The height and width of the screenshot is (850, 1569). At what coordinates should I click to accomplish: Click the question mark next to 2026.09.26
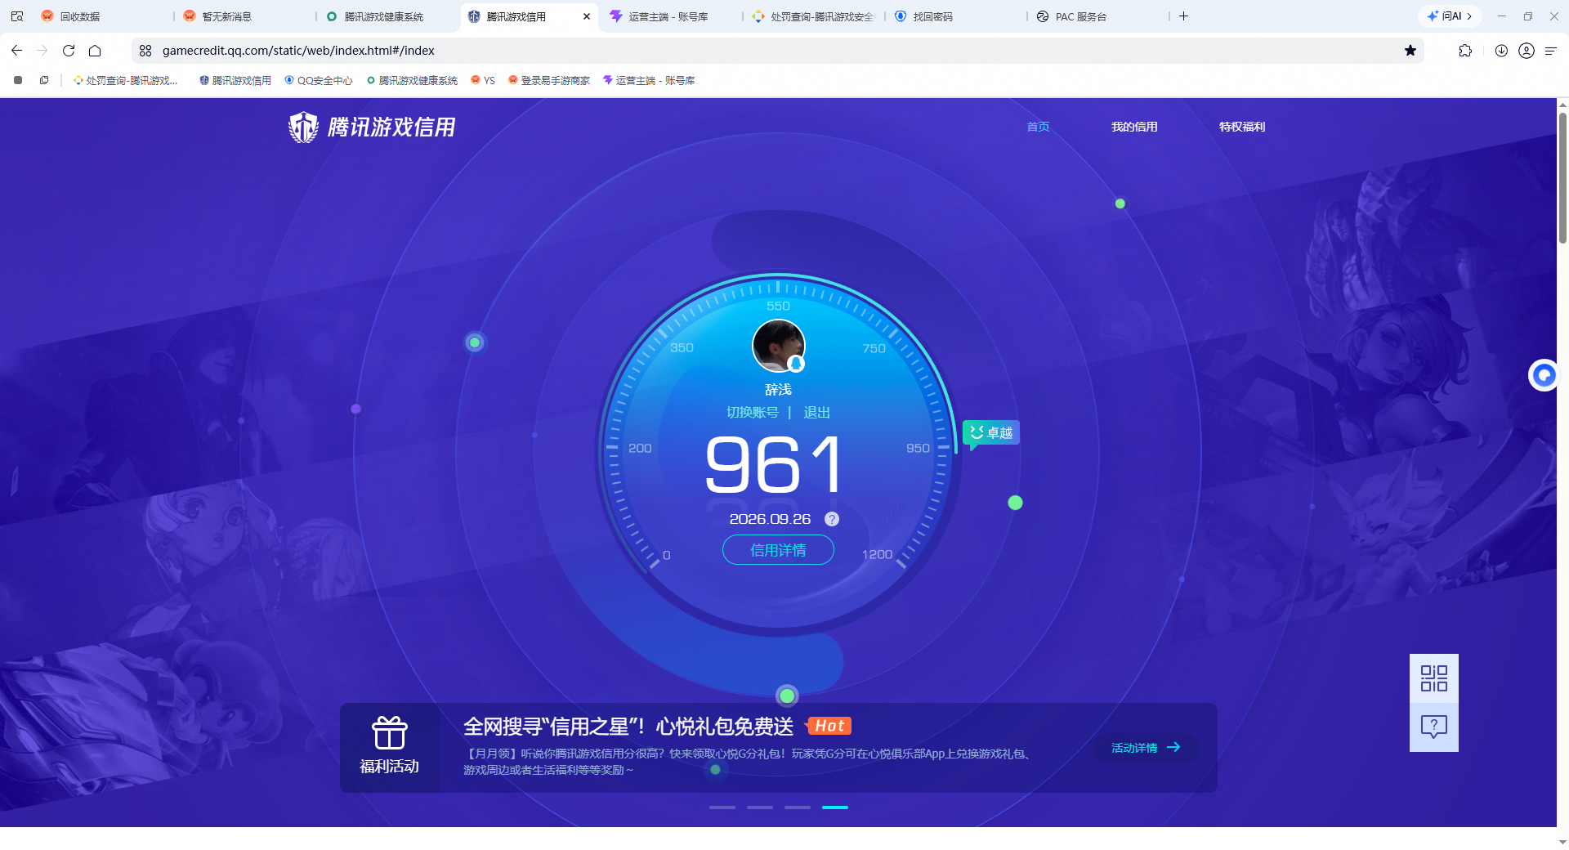pos(832,519)
